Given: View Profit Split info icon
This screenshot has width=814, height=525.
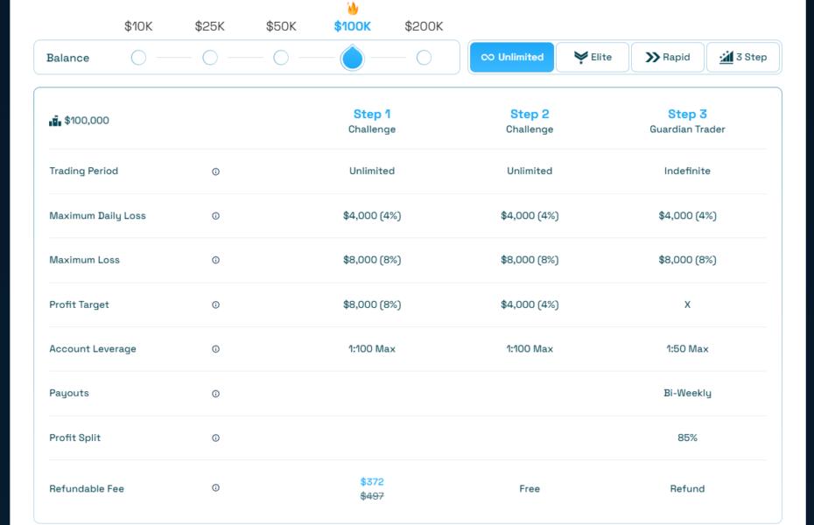Looking at the screenshot, I should 215,437.
